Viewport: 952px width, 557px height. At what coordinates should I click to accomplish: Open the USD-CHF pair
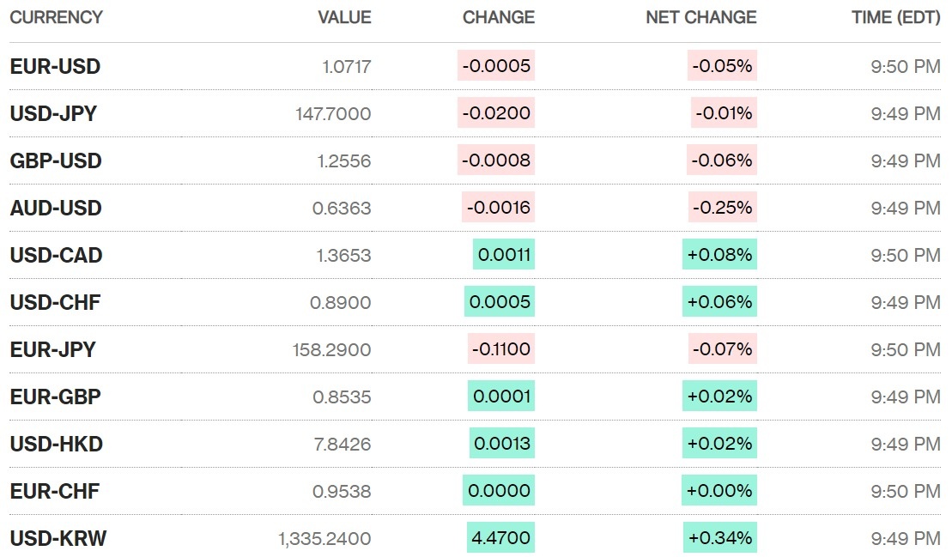pos(55,302)
